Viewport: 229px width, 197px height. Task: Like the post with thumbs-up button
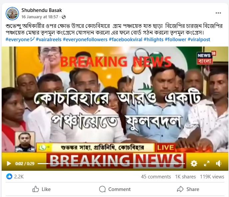pyautogui.click(x=41, y=189)
